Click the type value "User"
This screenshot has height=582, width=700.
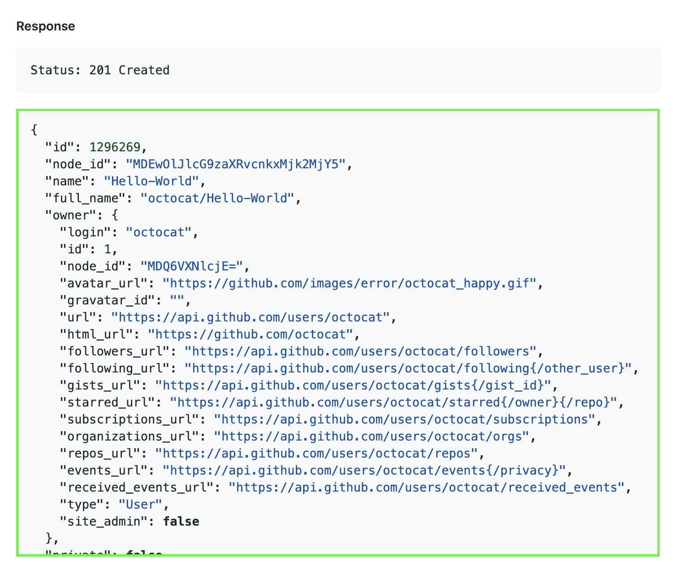pos(140,504)
